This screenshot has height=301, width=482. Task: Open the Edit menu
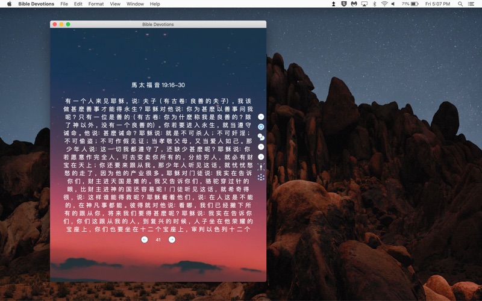78,4
